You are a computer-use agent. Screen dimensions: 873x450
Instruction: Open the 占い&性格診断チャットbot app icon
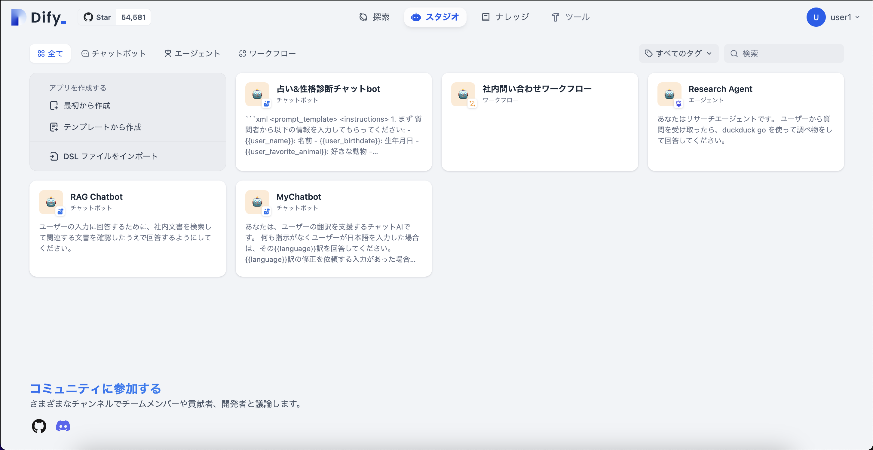tap(257, 94)
